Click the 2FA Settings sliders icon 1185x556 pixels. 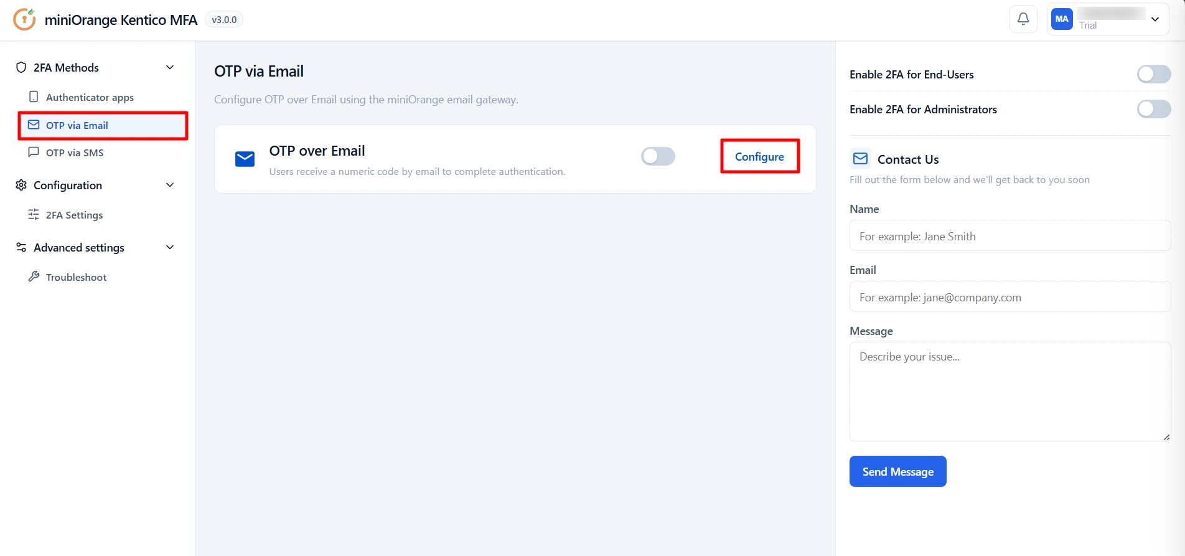(x=34, y=214)
